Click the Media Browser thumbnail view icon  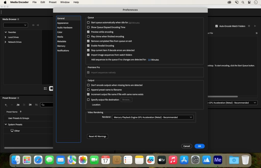coord(51,88)
